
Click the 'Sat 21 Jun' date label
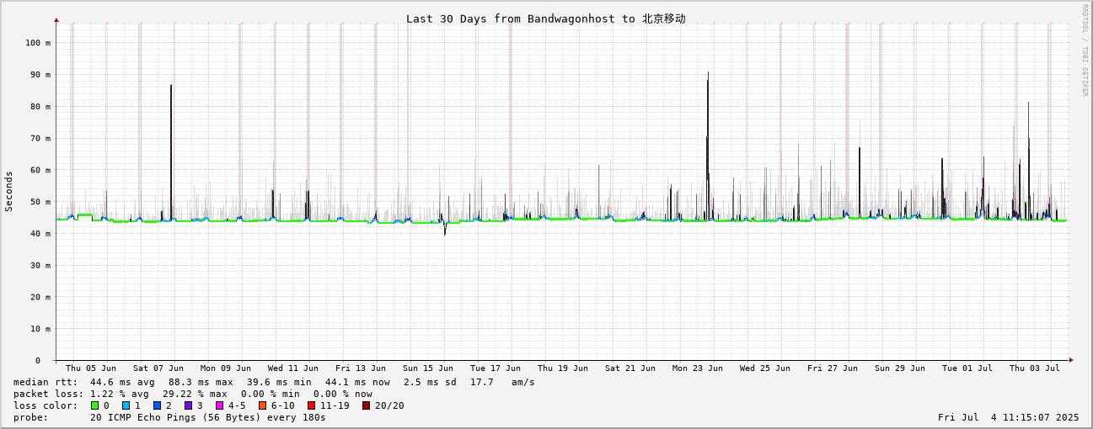[630, 368]
